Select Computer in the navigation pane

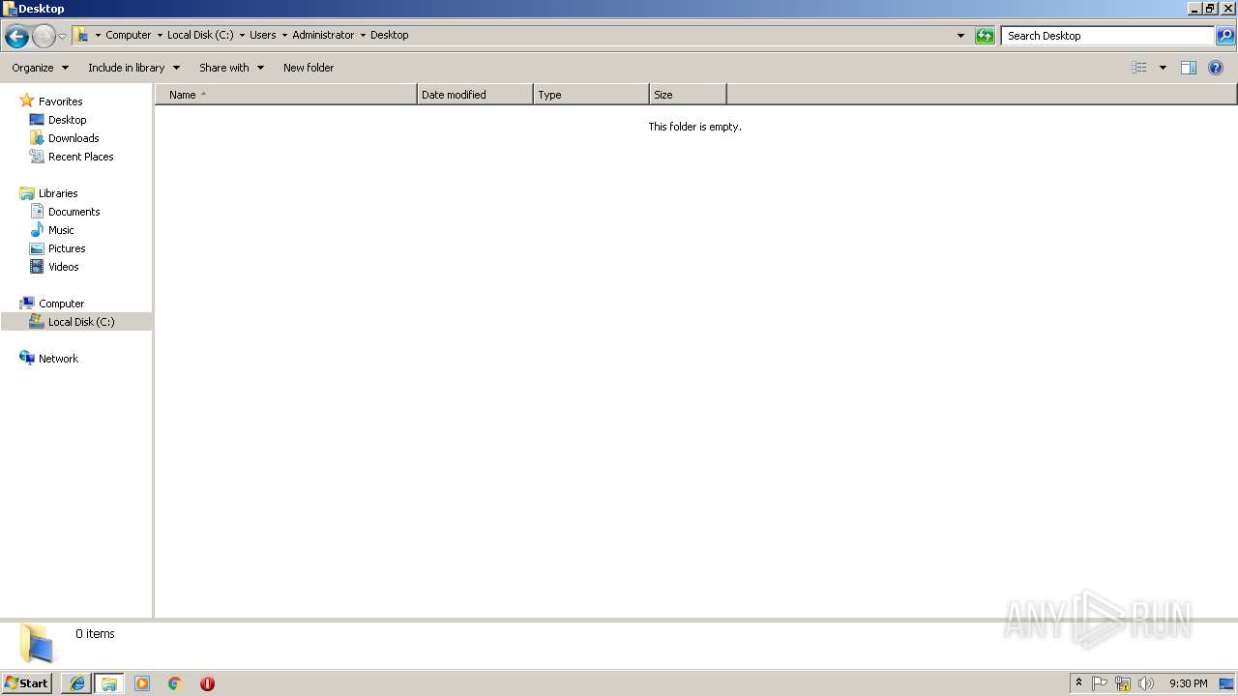[61, 304]
